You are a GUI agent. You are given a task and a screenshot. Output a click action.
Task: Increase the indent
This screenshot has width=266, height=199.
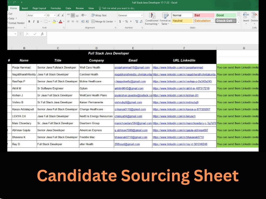coord(87,21)
